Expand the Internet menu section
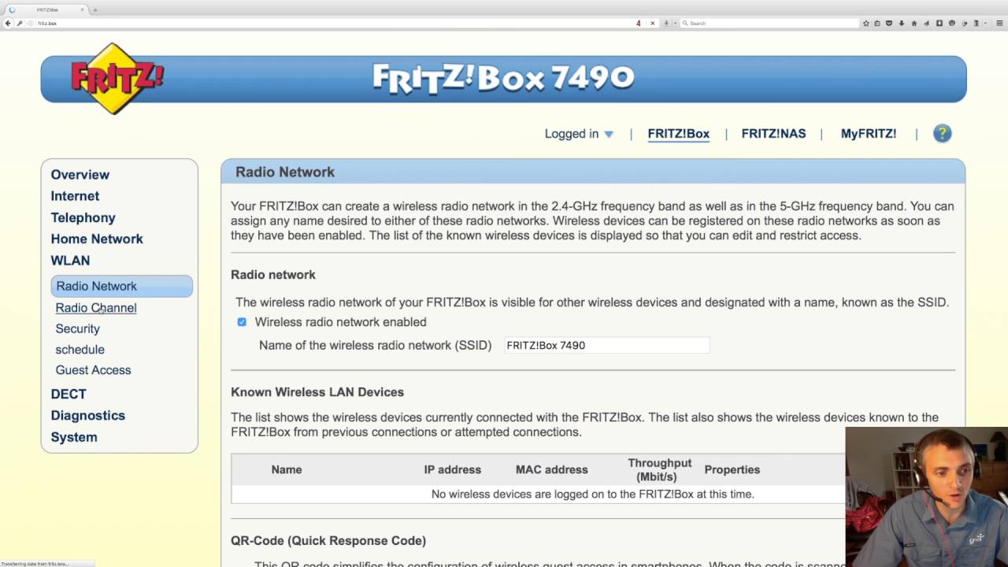This screenshot has height=567, width=1008. [x=75, y=196]
